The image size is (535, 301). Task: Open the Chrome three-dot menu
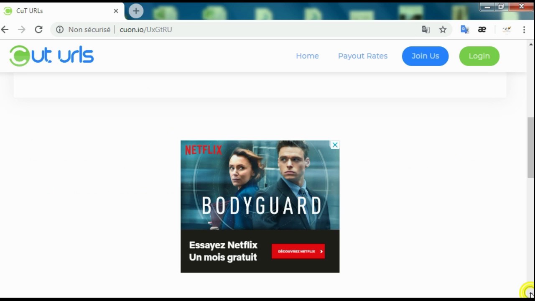[524, 29]
